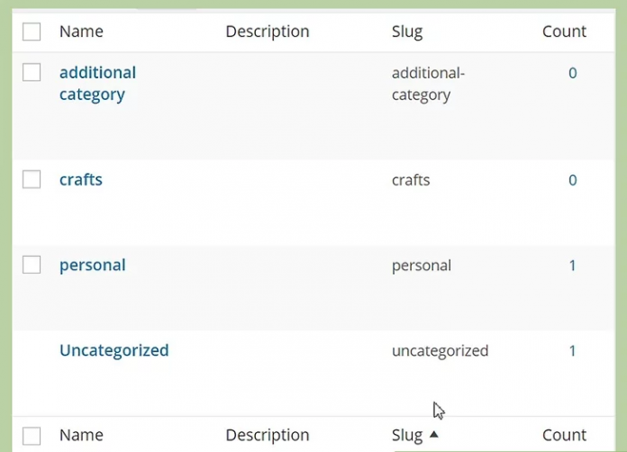The width and height of the screenshot is (627, 452).
Task: Click the Name label in the table footer
Action: point(81,436)
